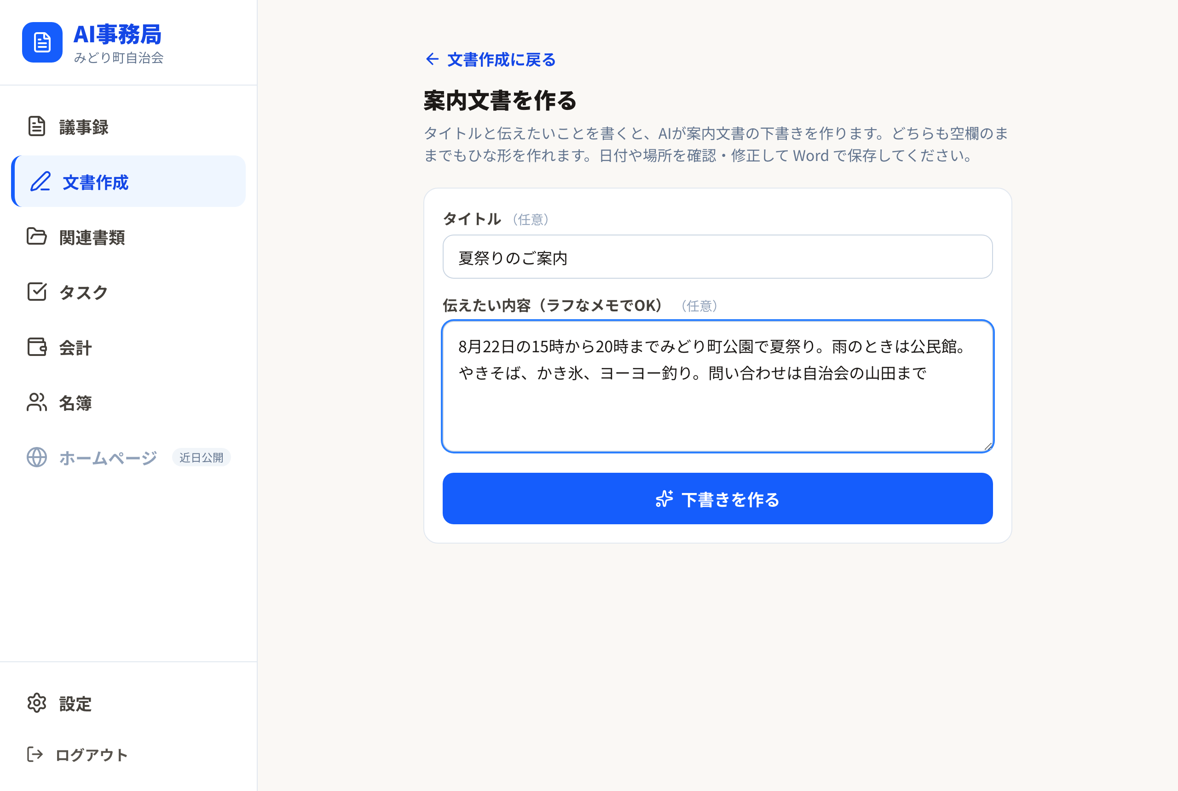Click the 関連書類 folder icon
1178x791 pixels.
(37, 236)
